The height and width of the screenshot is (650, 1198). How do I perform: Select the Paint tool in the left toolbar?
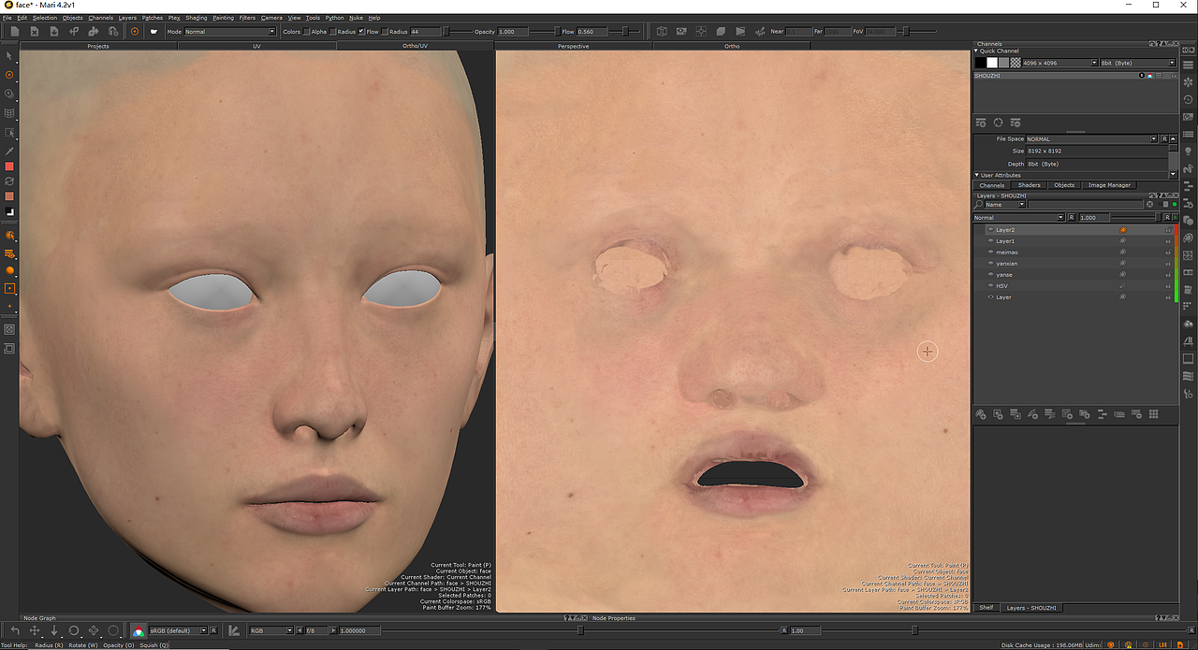pos(9,75)
